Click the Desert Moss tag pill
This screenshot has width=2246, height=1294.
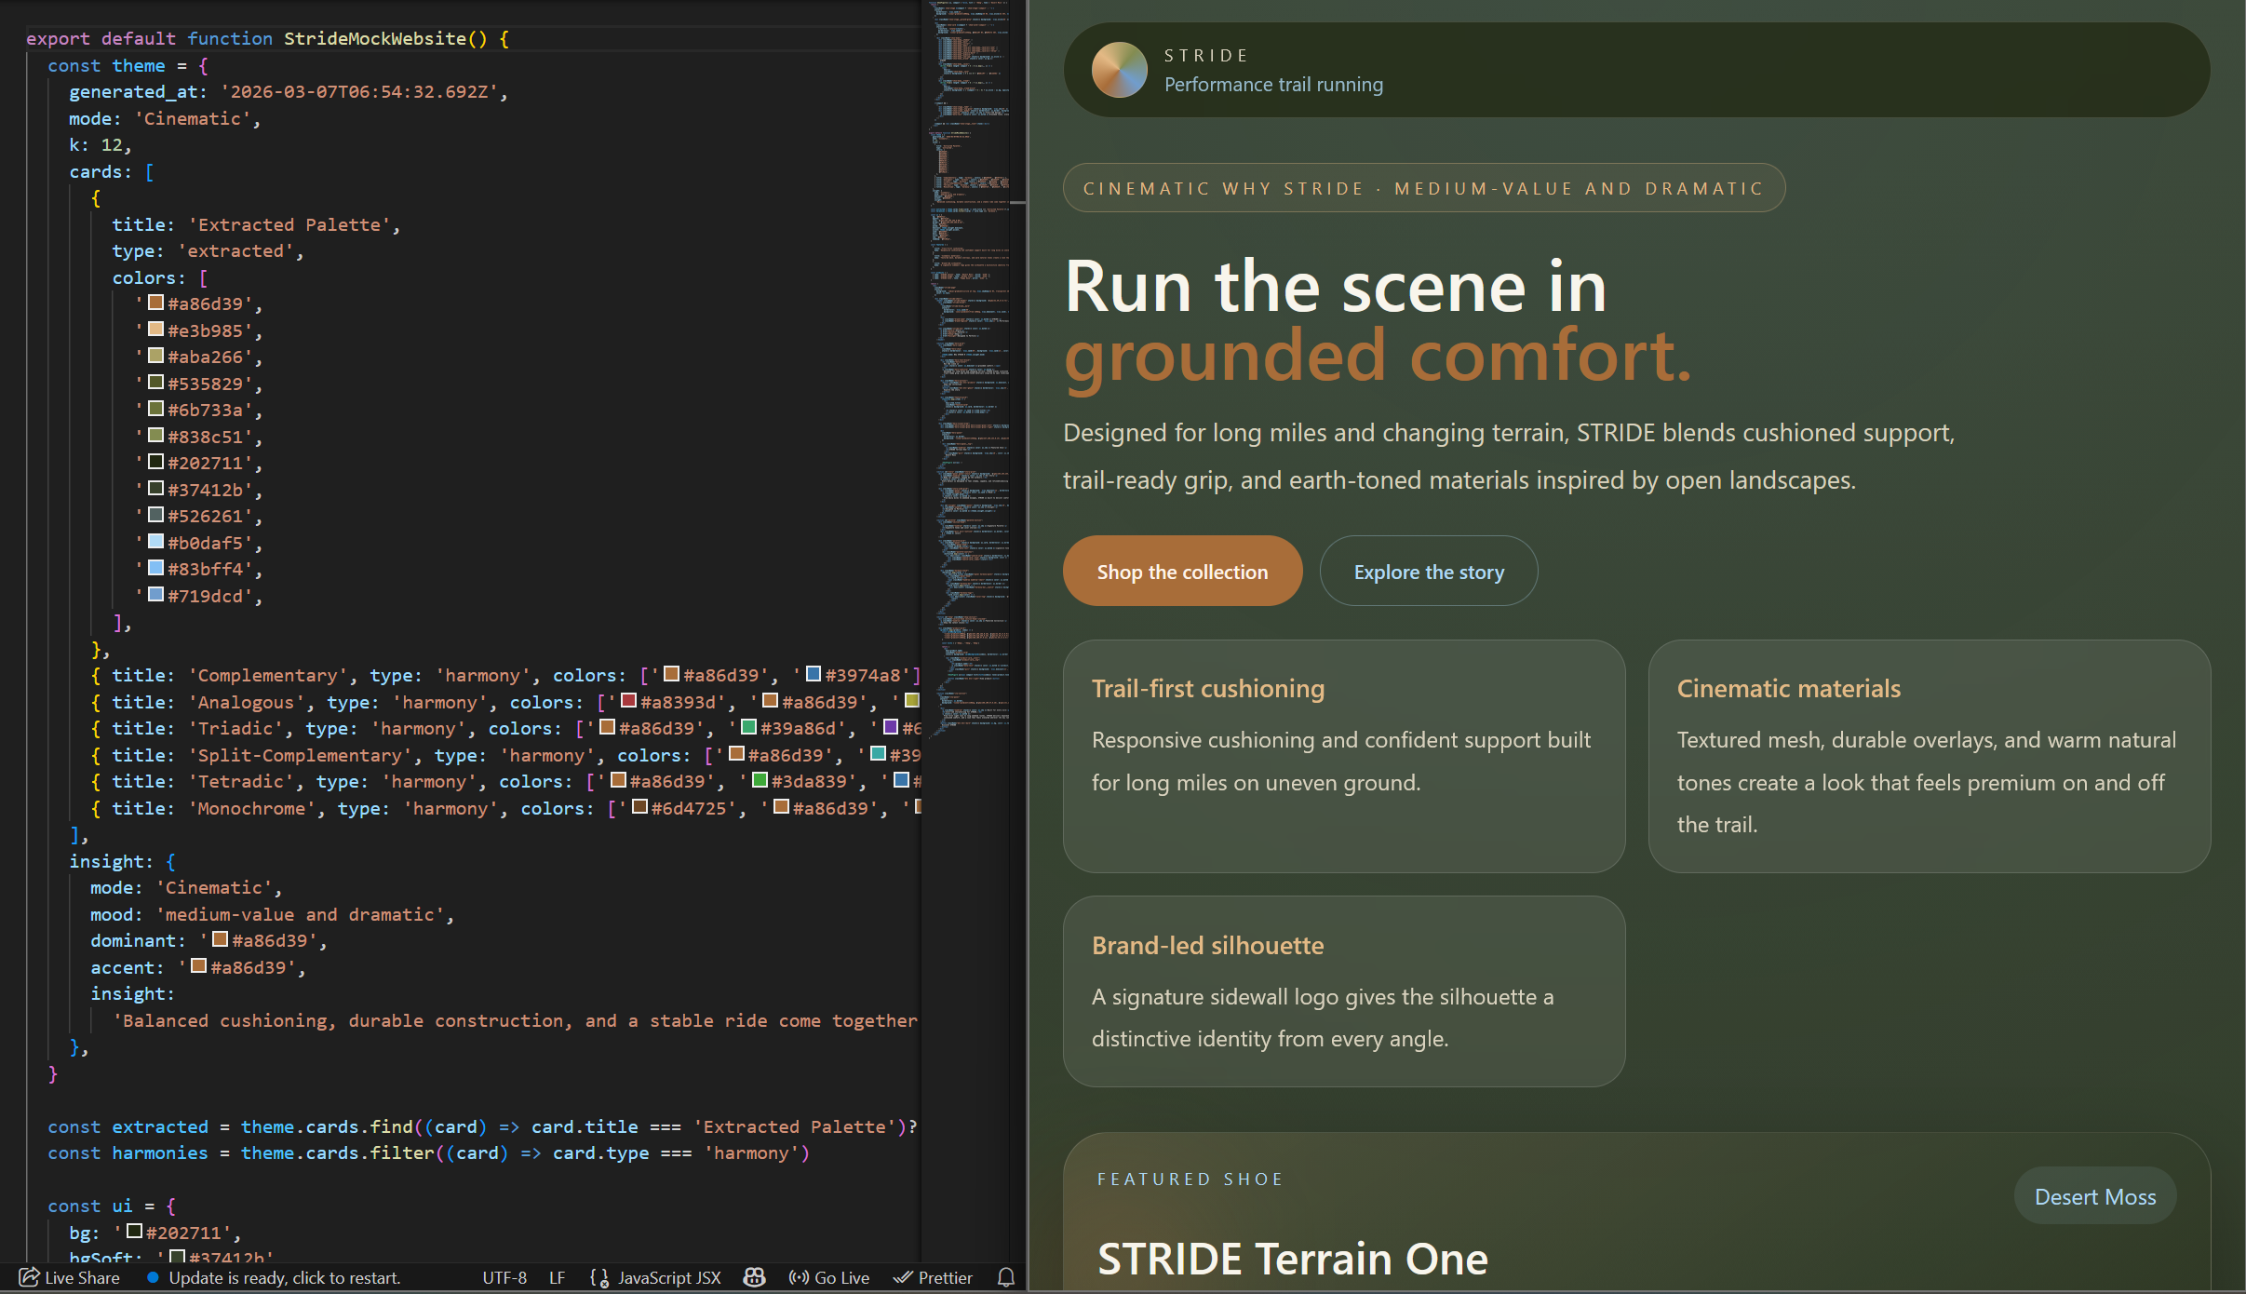click(2094, 1196)
